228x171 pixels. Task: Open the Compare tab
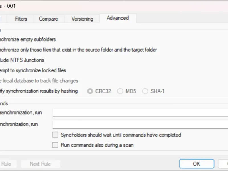click(48, 19)
